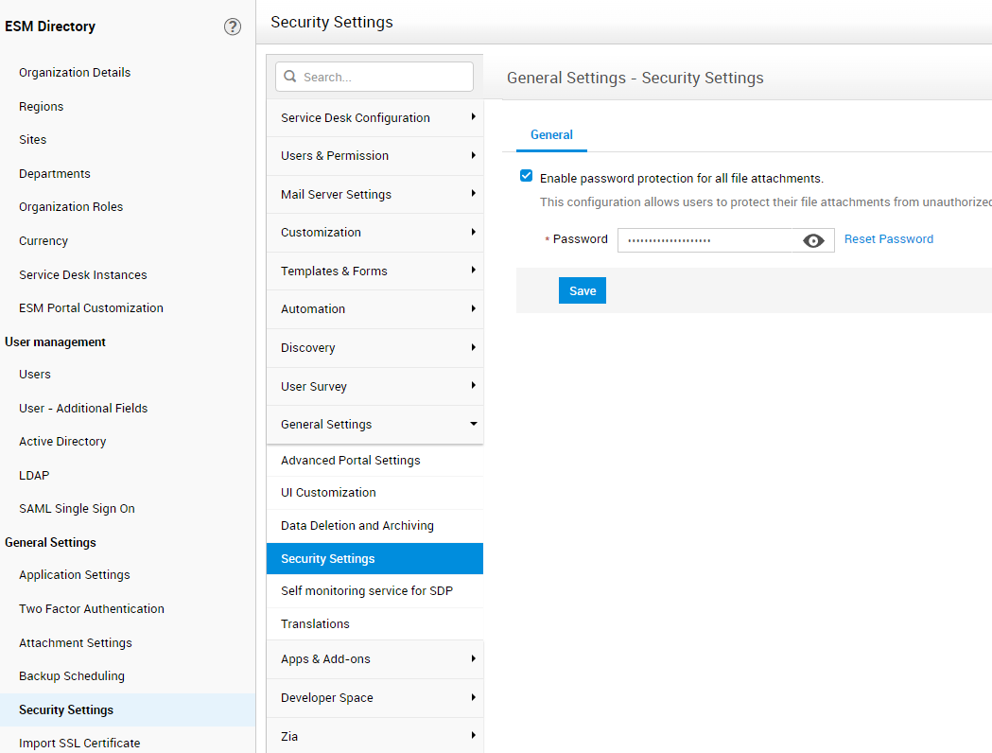Click the ESM Directory help question icon
This screenshot has width=992, height=753.
point(233,26)
